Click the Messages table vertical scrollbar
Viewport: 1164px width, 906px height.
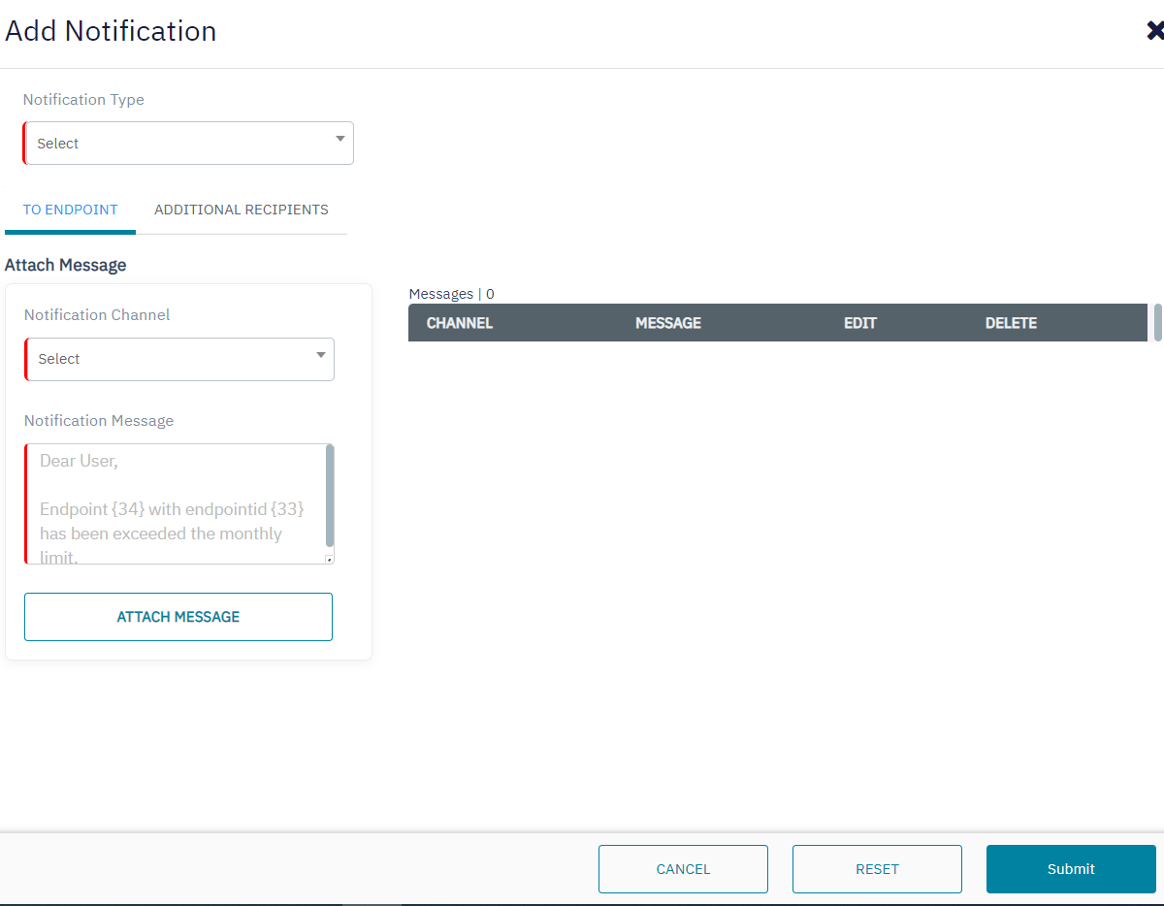click(1156, 323)
